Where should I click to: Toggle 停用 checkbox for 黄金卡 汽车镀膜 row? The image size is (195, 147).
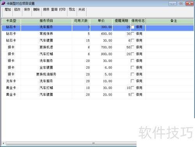pos(133,95)
